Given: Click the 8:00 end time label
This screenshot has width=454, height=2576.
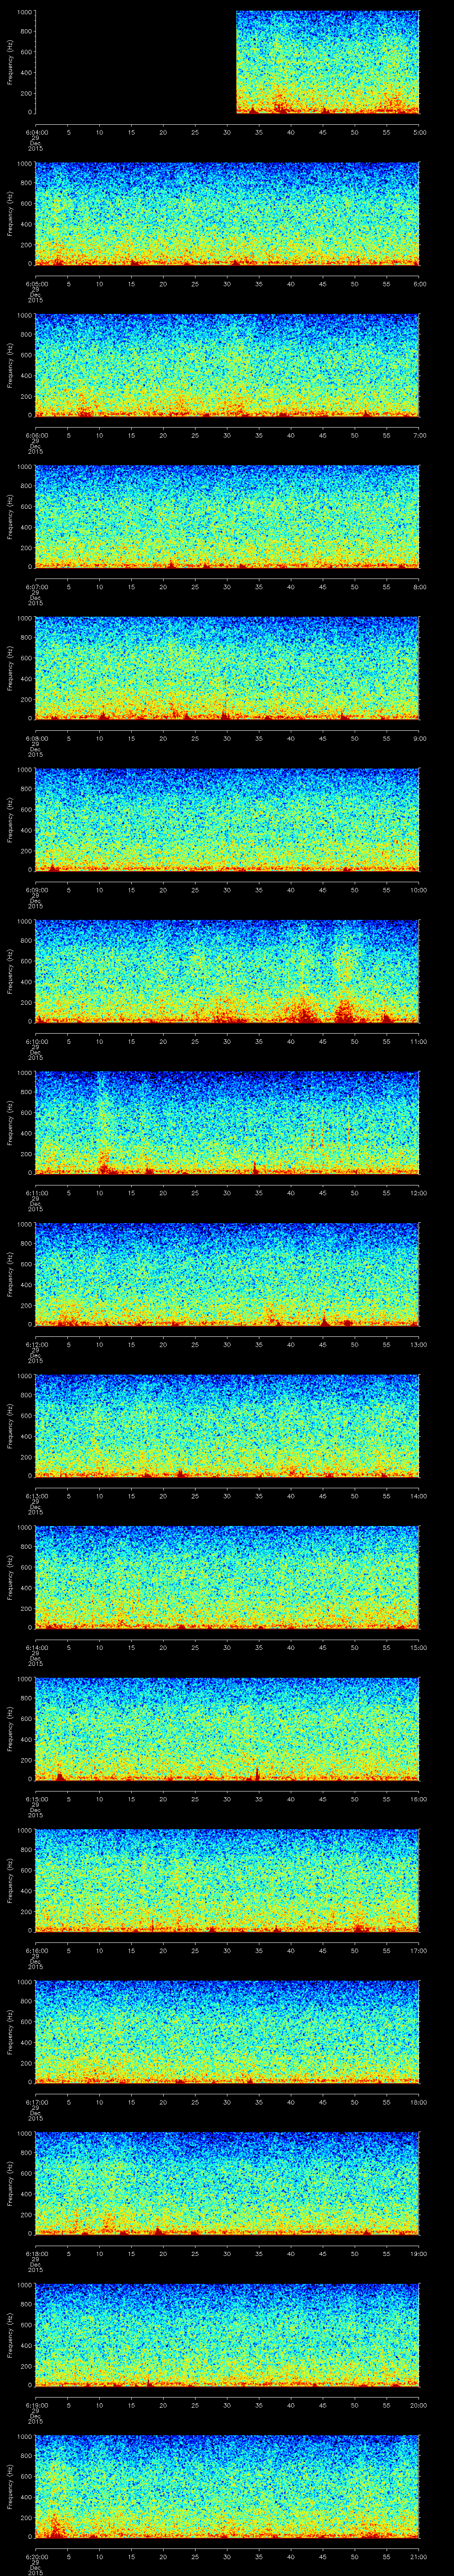Looking at the screenshot, I should (419, 586).
